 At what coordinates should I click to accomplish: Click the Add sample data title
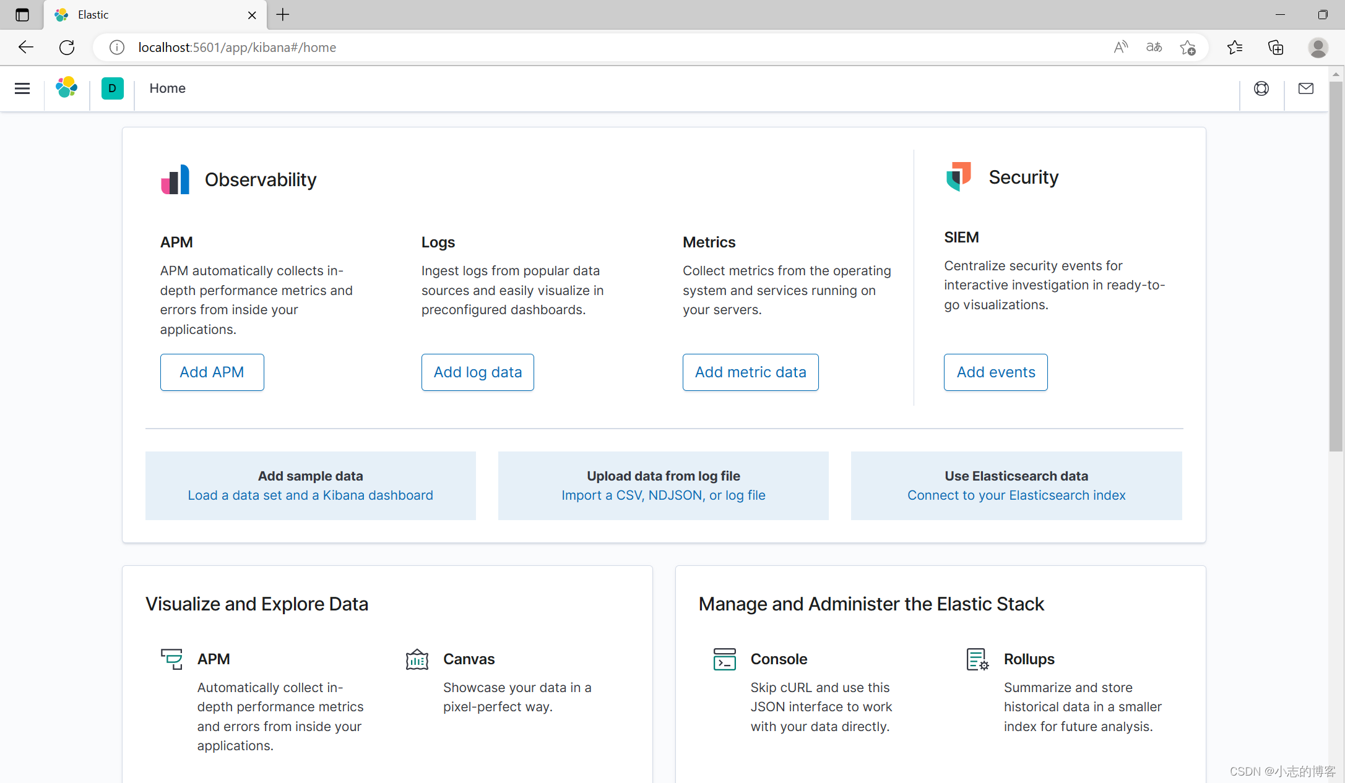[x=310, y=476]
